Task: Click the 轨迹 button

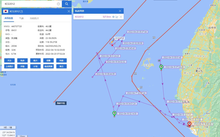Action: click(22, 60)
